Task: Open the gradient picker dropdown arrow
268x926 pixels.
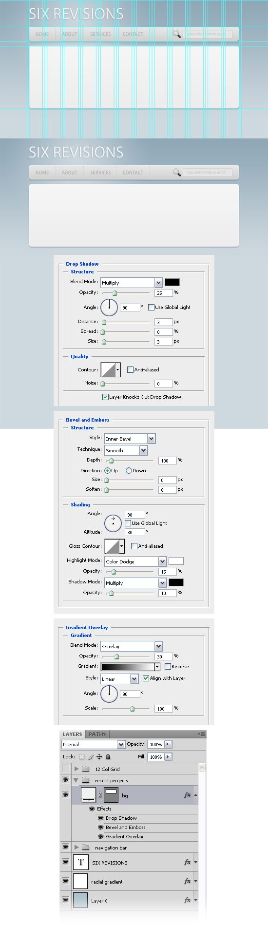Action: coord(157,667)
